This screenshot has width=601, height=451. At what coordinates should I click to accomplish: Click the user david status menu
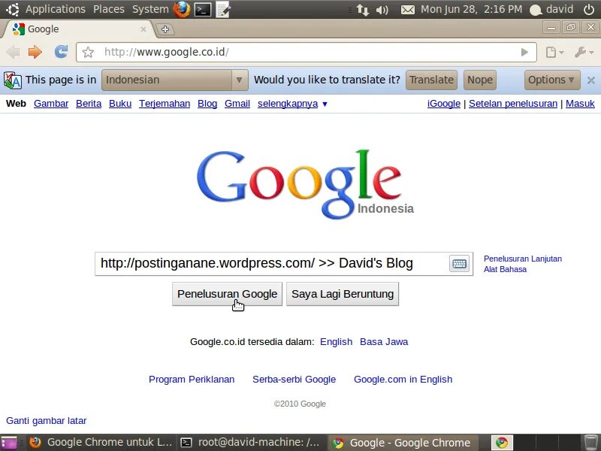(551, 9)
